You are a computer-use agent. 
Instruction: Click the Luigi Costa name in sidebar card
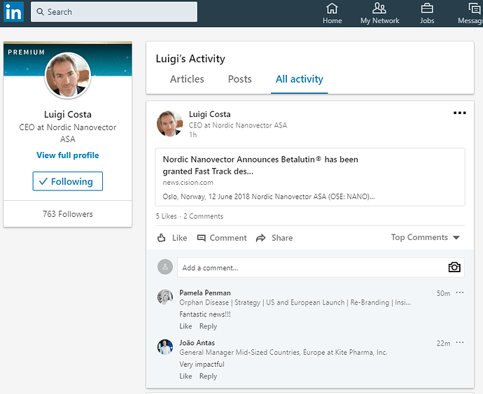[x=68, y=114]
